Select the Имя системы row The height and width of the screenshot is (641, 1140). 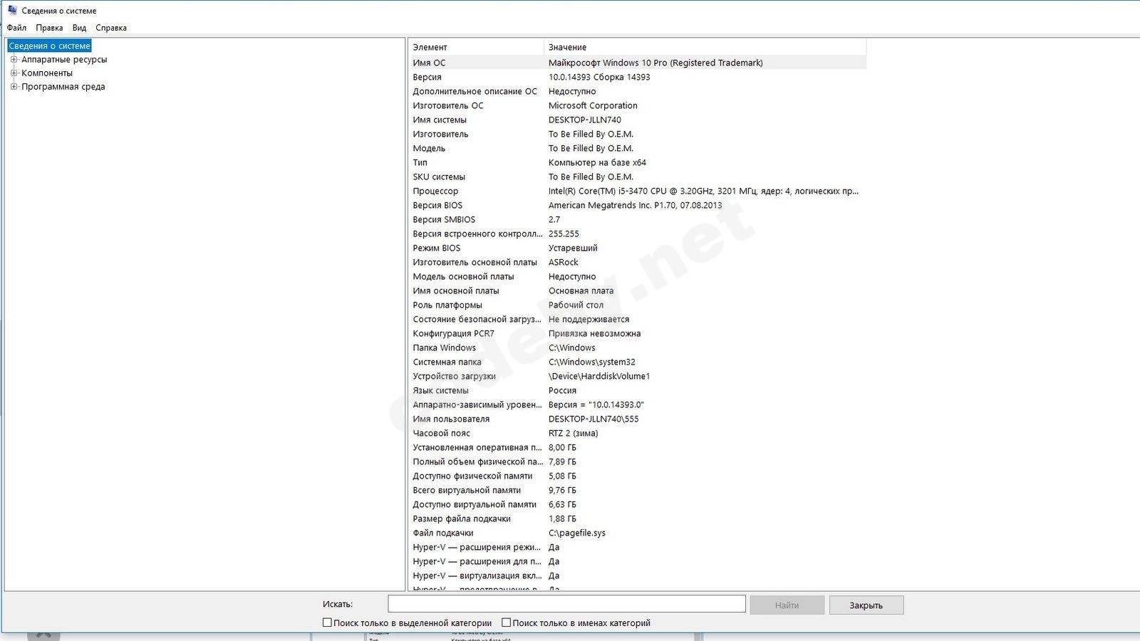(x=638, y=120)
